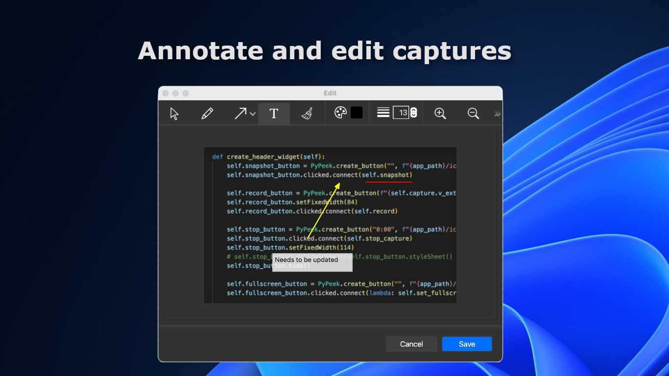Select the arrow shape tool
This screenshot has width=669, height=376.
(x=240, y=114)
